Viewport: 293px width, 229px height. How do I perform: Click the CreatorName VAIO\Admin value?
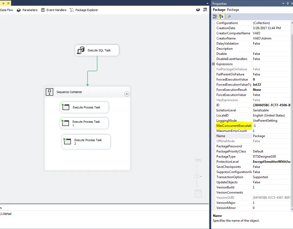(x=271, y=38)
